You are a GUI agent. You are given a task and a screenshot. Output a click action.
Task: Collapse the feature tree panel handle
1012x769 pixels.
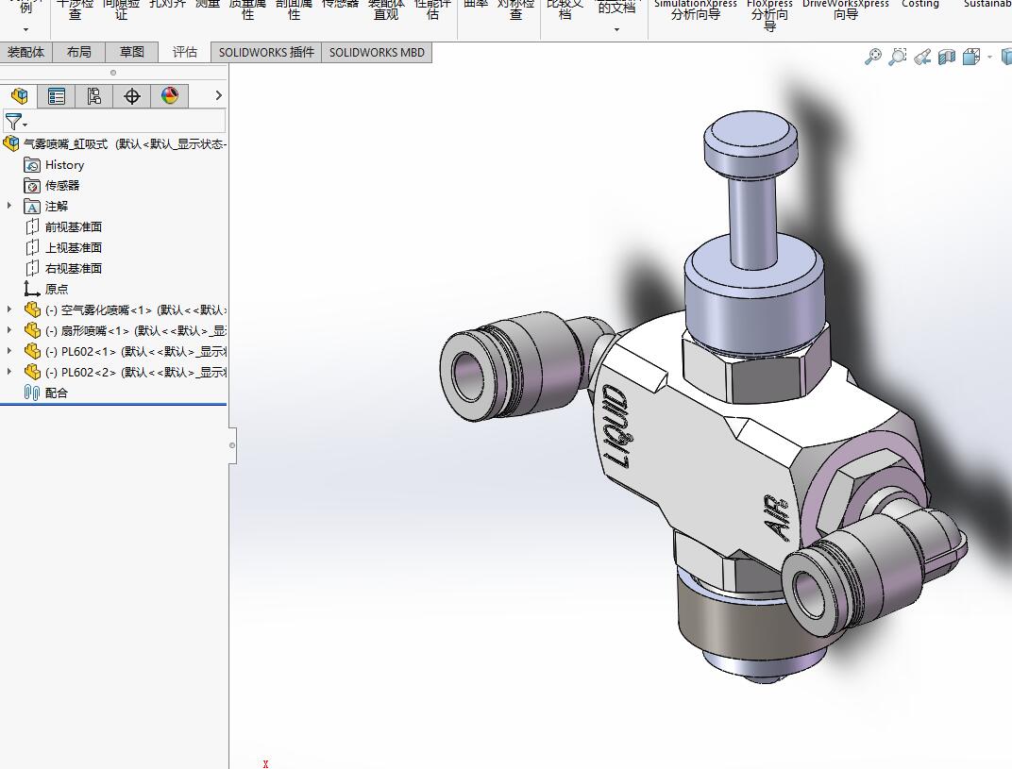(231, 445)
